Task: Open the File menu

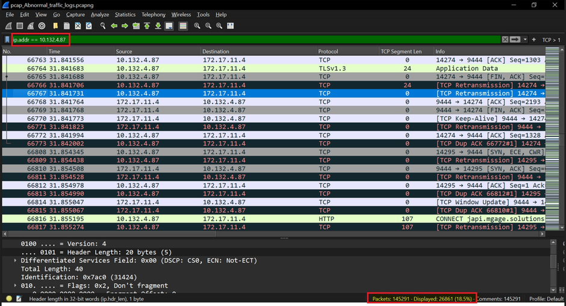Action: (10, 14)
